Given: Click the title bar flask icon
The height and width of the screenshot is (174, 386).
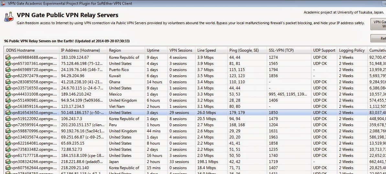Looking at the screenshot, I should point(4,4).
